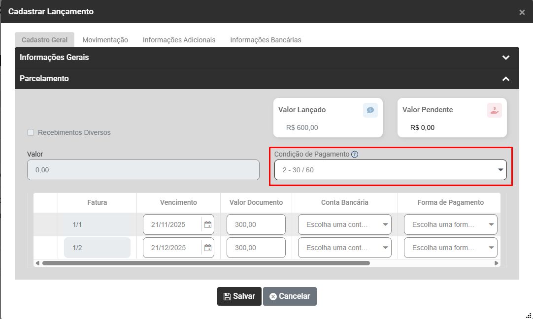
Task: Click the help icon beside Condição de Pagamento
Action: coord(355,154)
